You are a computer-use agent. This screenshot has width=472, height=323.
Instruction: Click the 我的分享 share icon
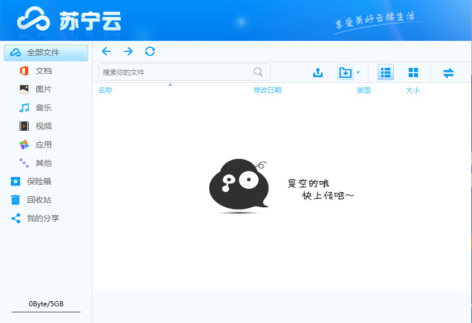tap(16, 218)
